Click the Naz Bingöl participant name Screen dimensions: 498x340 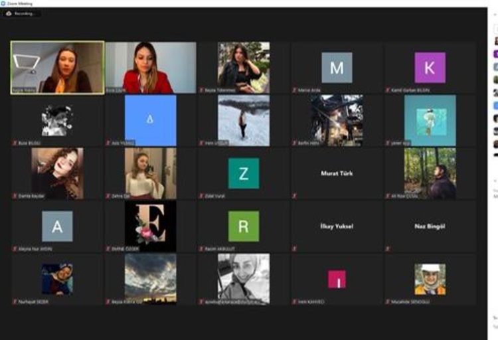tap(430, 226)
